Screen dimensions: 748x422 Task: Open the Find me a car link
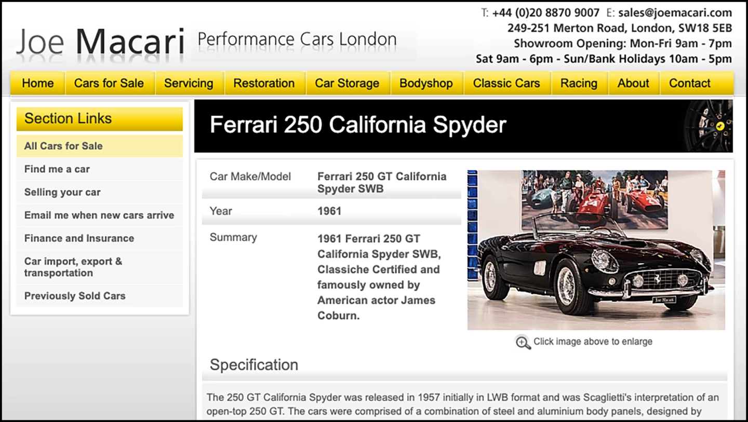click(57, 169)
